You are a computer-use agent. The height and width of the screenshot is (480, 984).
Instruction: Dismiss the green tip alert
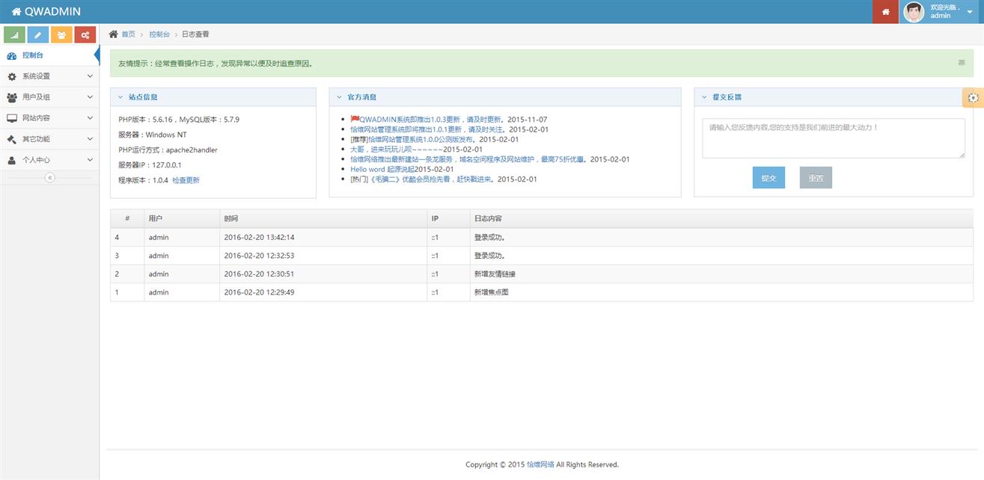[x=962, y=63]
